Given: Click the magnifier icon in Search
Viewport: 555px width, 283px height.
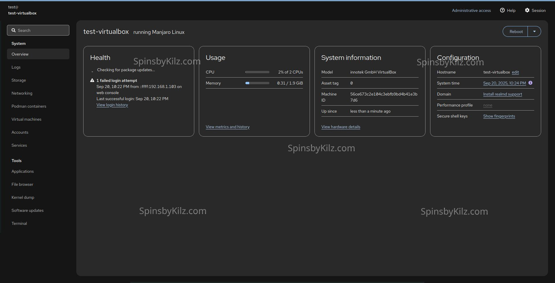Looking at the screenshot, I should click(14, 30).
